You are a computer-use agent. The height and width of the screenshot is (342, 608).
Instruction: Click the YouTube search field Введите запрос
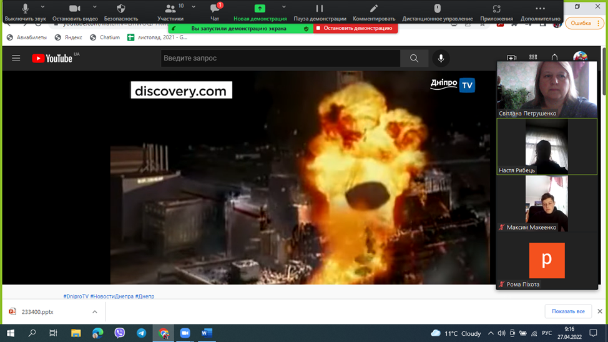(x=280, y=58)
